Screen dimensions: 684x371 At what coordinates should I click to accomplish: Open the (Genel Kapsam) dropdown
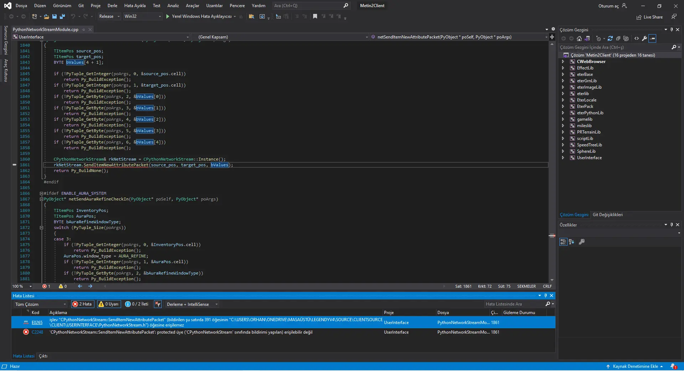280,37
